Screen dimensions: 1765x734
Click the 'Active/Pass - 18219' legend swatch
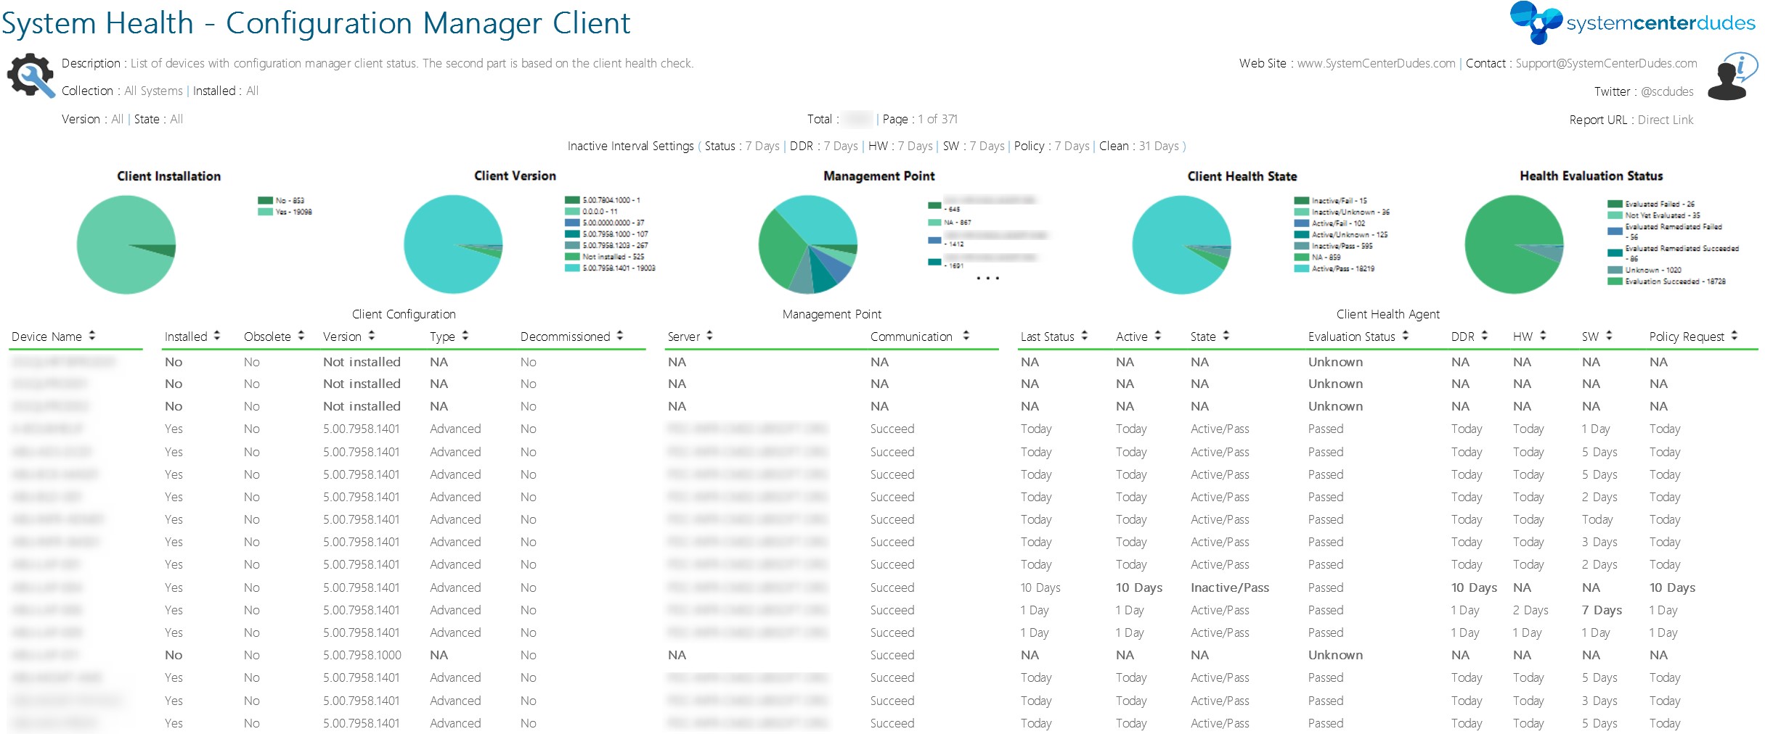(1301, 268)
